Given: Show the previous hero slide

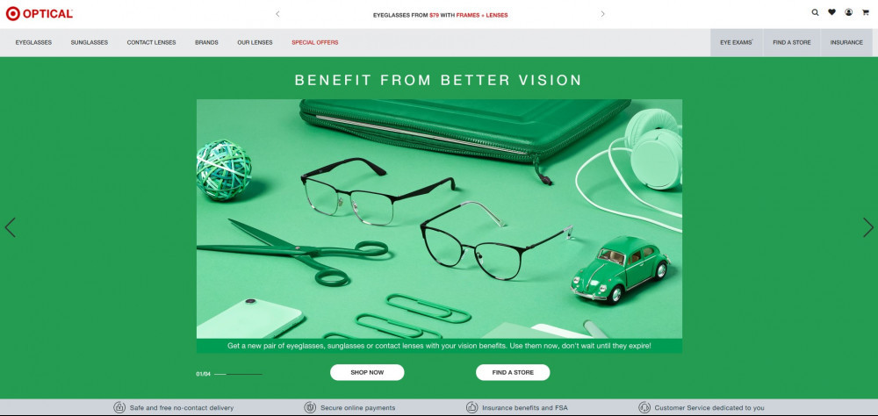Looking at the screenshot, I should point(10,227).
